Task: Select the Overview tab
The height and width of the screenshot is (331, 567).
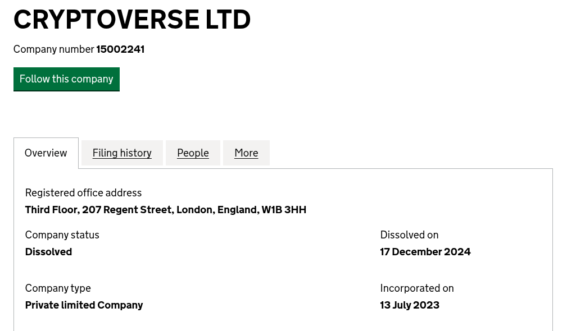Action: (x=46, y=153)
